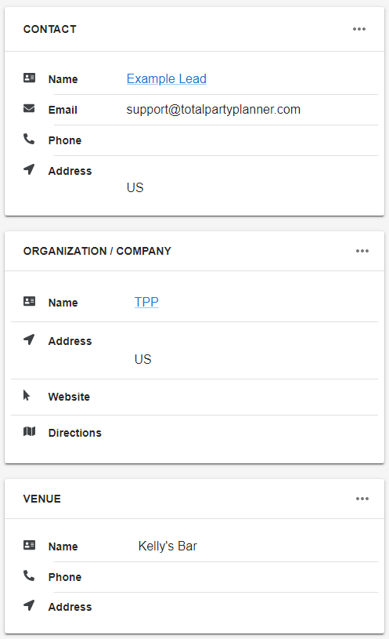Click the venue name card icon
This screenshot has height=639, width=389.
tap(29, 545)
